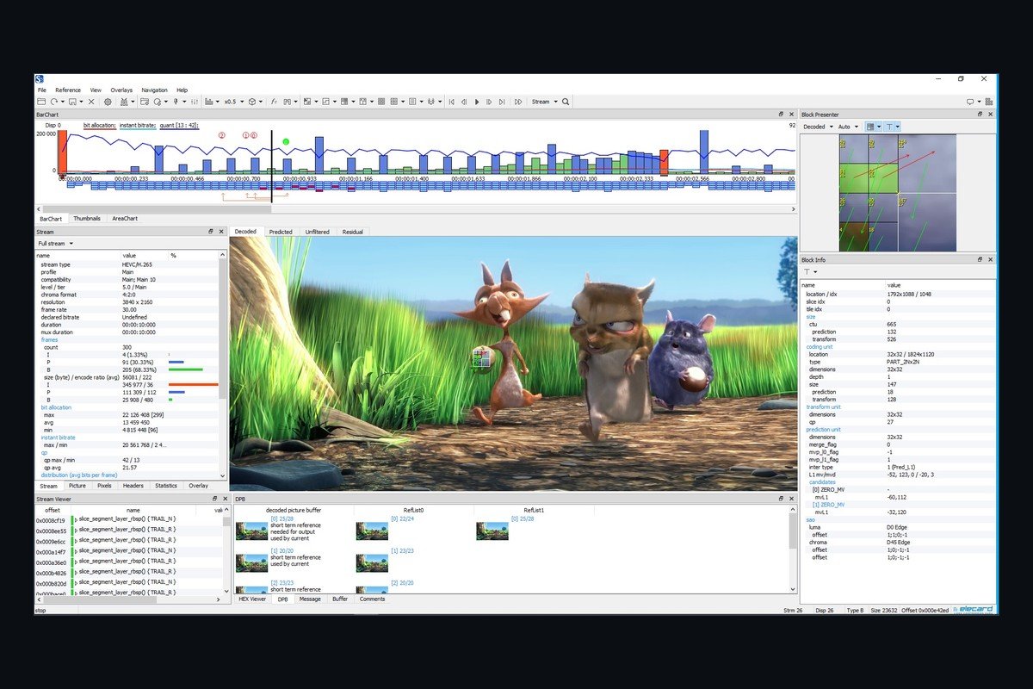Open the File menu
1033x689 pixels.
41,90
